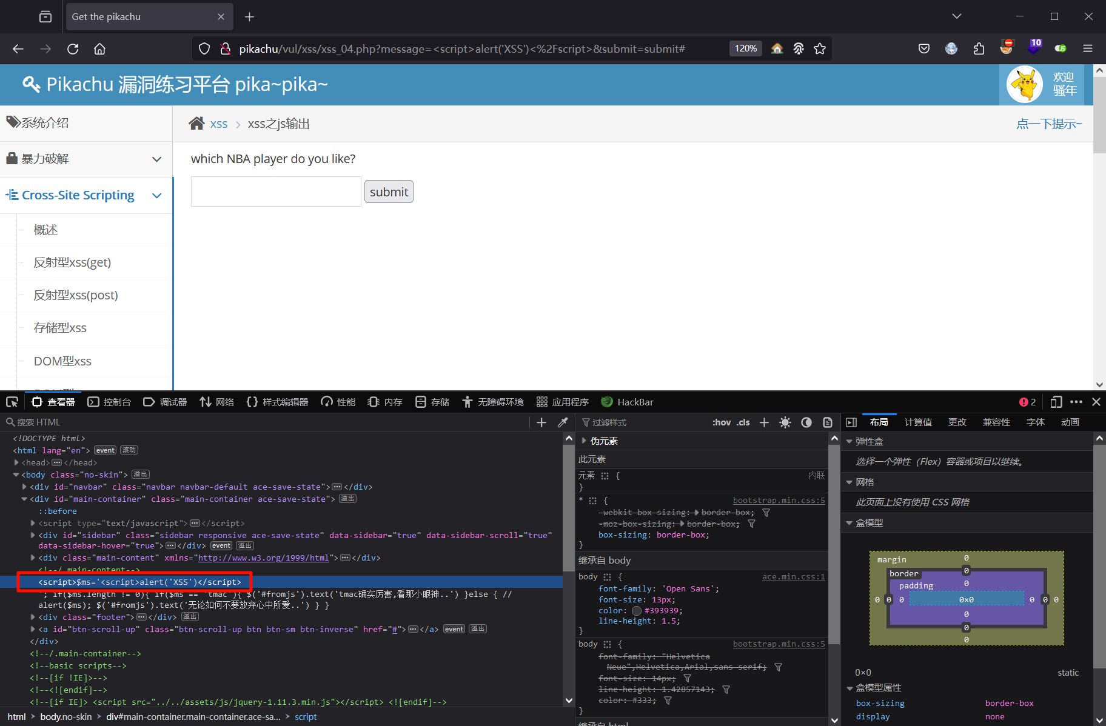Collapse the Cross-Site Scripting sidebar menu

tap(86, 195)
